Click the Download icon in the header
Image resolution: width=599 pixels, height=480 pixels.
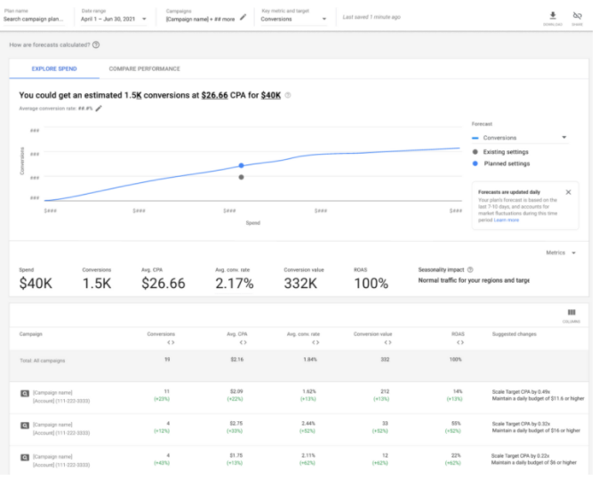553,16
